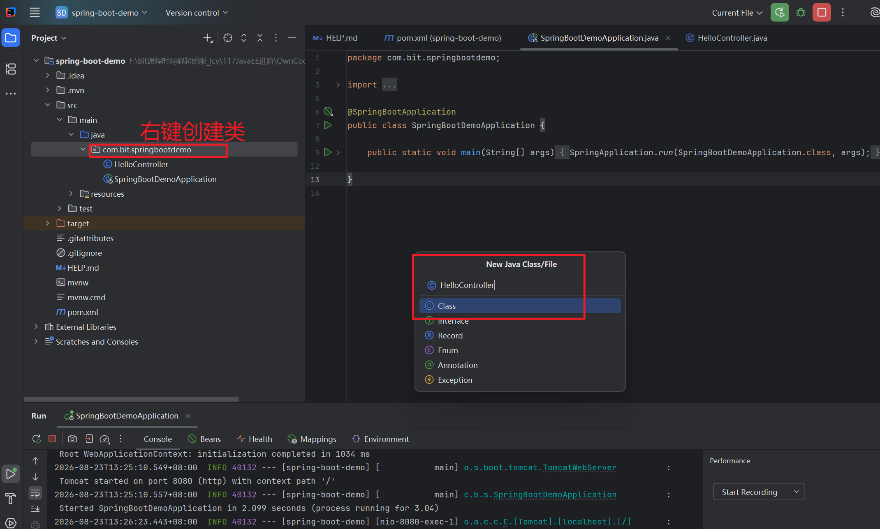Viewport: 880px width, 529px height.
Task: Open the Structure tool window icon
Action: (11, 69)
